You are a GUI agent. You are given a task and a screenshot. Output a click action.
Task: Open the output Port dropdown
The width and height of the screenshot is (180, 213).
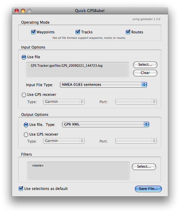pos(136,141)
